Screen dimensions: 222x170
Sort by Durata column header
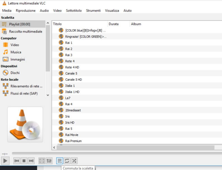point(119,24)
